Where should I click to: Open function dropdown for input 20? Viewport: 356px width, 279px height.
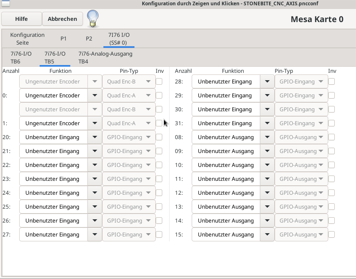pyautogui.click(x=95, y=137)
